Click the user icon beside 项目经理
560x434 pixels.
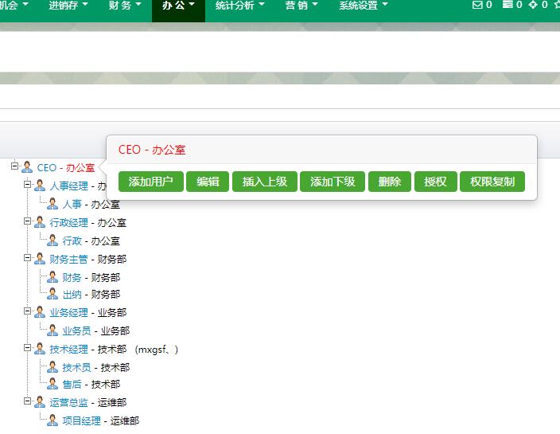point(52,420)
